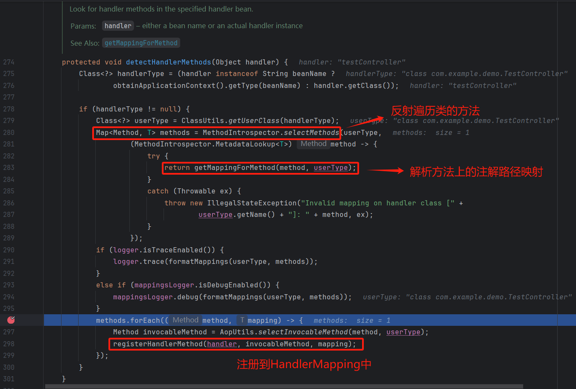Select line number 283 in the gutter
Viewport: 576px width, 389px height.
(9, 168)
